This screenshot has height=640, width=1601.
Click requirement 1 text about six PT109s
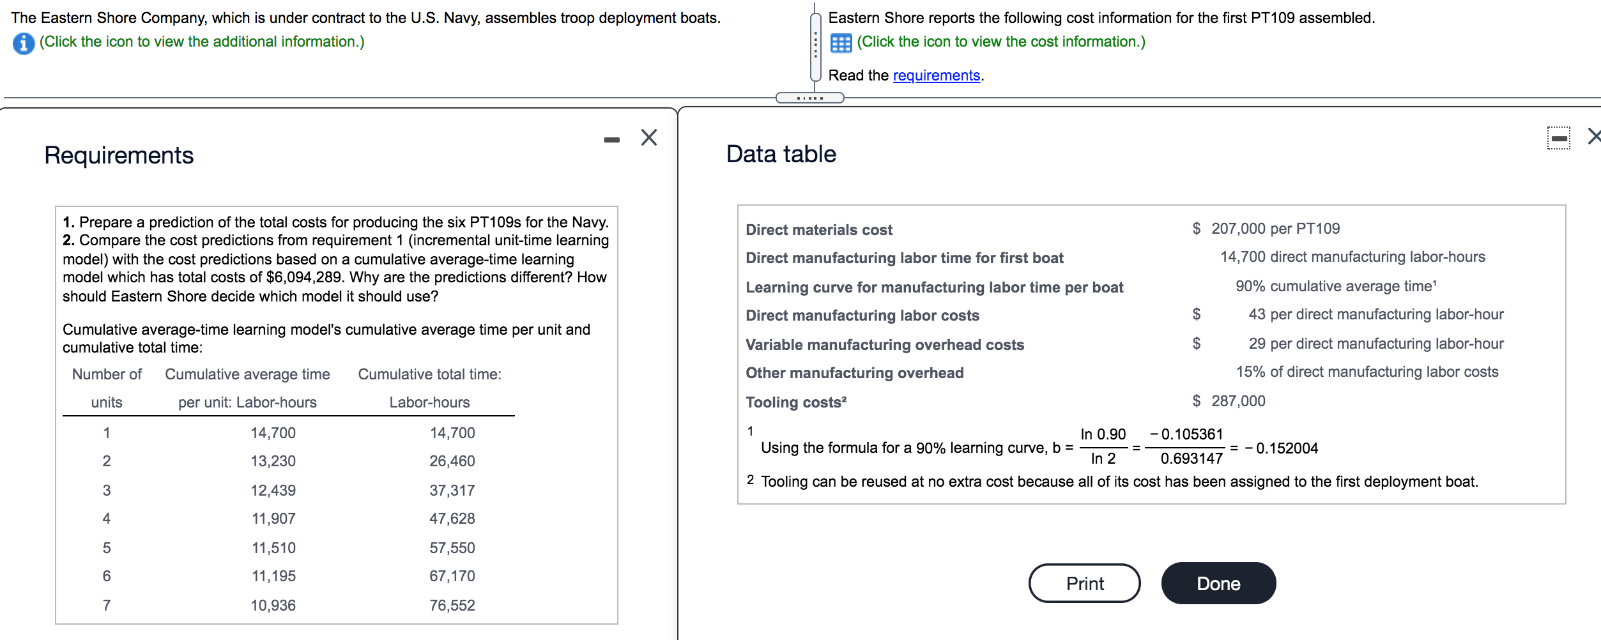tap(335, 222)
